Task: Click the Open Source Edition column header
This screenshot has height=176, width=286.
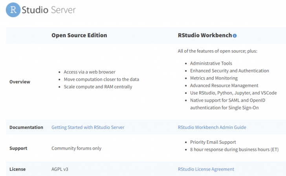Action: click(79, 35)
